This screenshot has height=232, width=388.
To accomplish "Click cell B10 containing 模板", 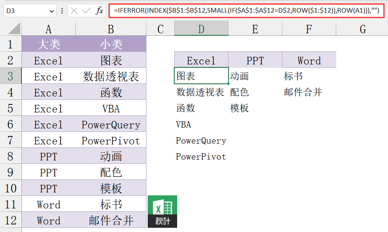I will coord(111,188).
